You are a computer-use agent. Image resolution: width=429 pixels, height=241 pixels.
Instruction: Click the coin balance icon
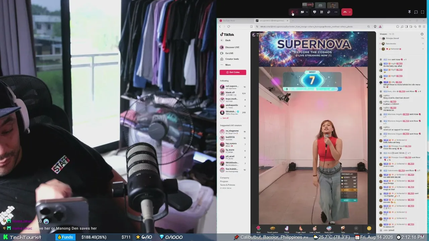(369, 228)
